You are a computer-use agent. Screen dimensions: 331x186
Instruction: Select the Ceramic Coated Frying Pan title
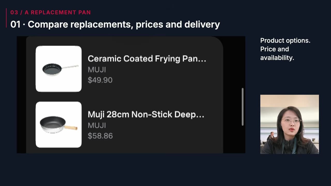[x=147, y=59]
